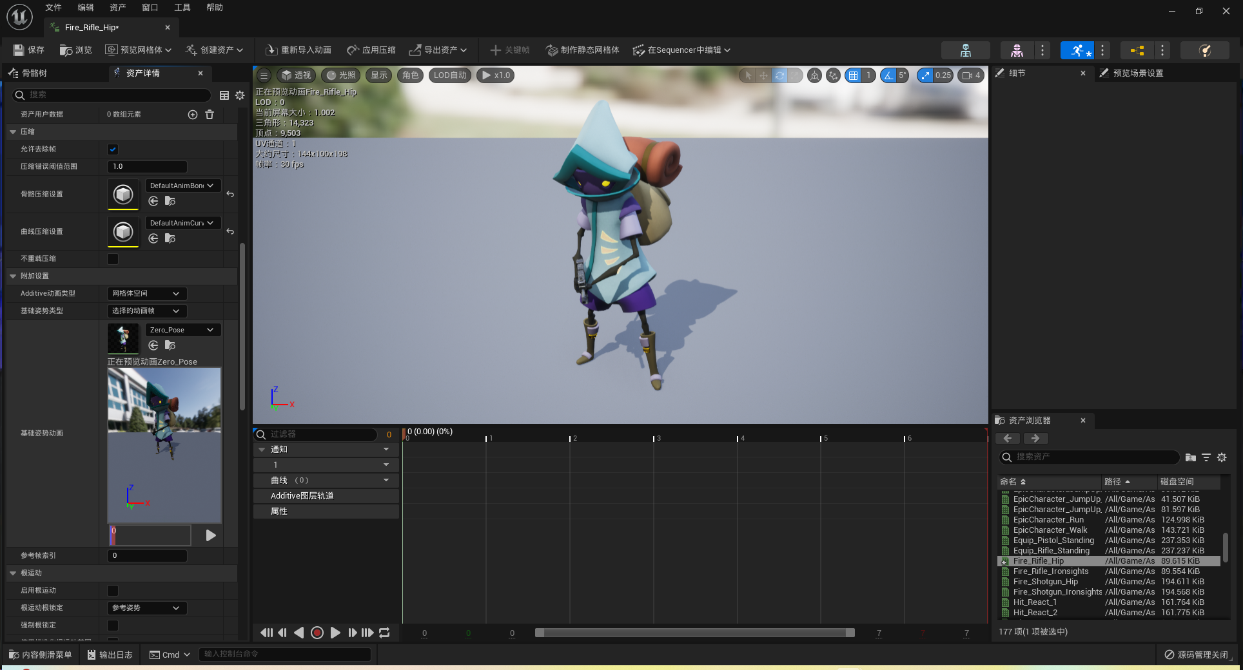Open the 根运动根锁定 dropdown

point(147,608)
